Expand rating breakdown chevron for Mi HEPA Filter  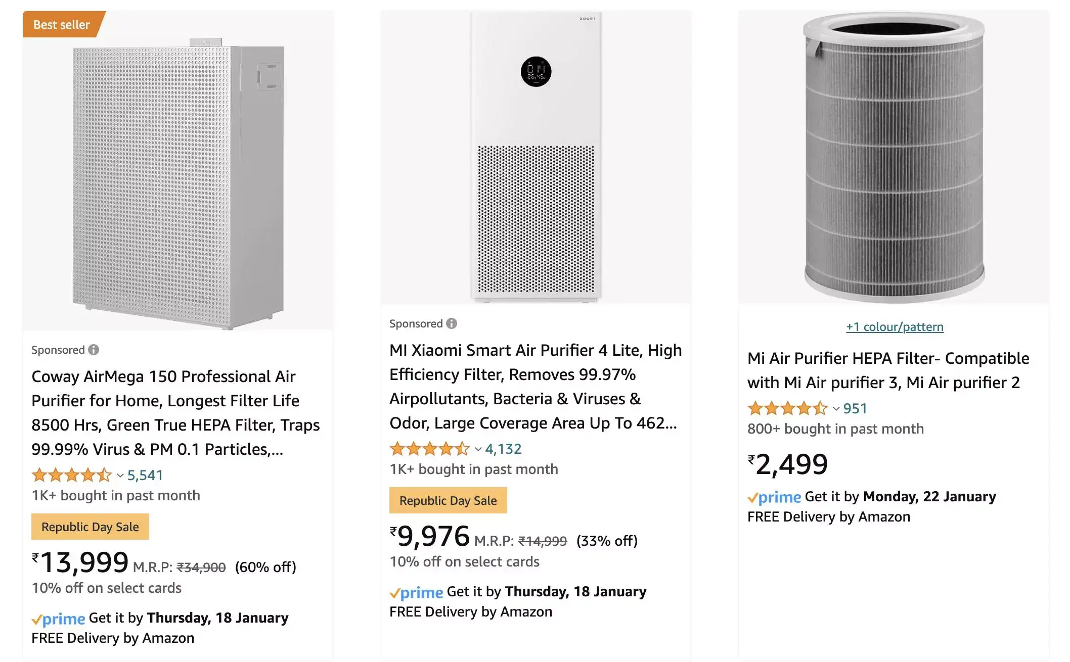coord(836,409)
